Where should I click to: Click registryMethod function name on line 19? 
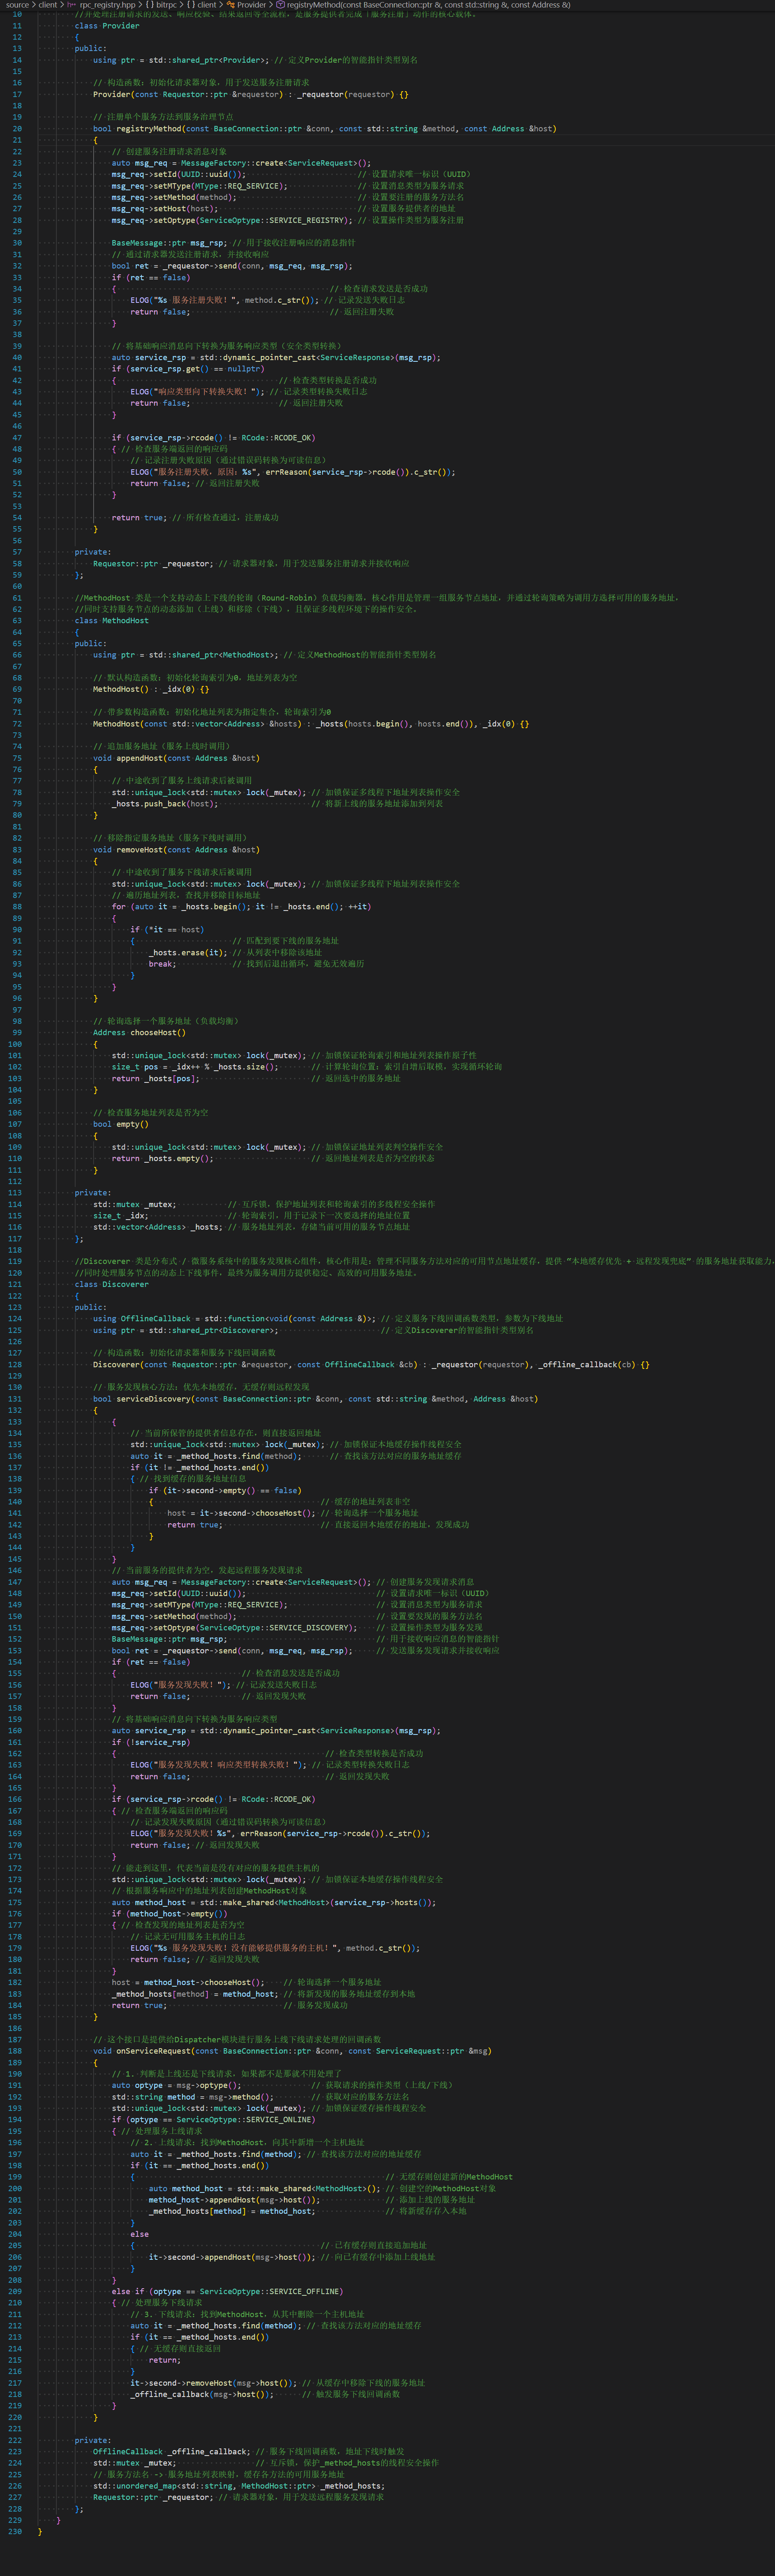point(149,129)
